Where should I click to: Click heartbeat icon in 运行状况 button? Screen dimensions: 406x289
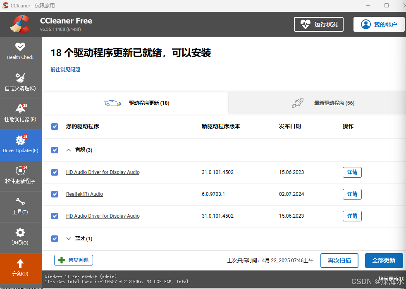pyautogui.click(x=305, y=25)
